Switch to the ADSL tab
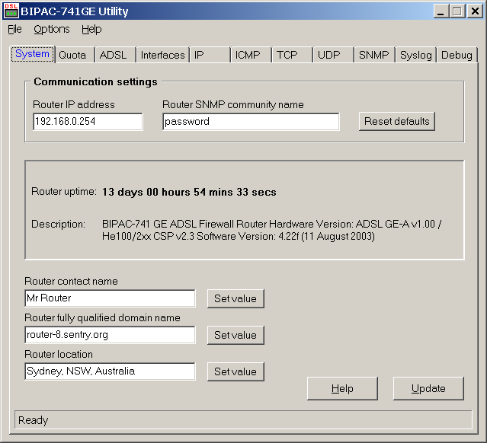This screenshot has height=443, width=487. 116,55
